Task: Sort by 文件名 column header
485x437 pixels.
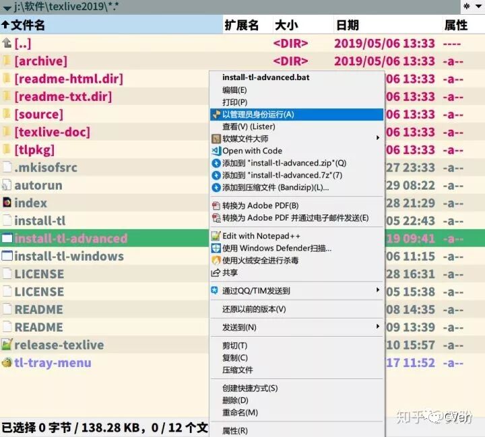Action: click(x=111, y=25)
